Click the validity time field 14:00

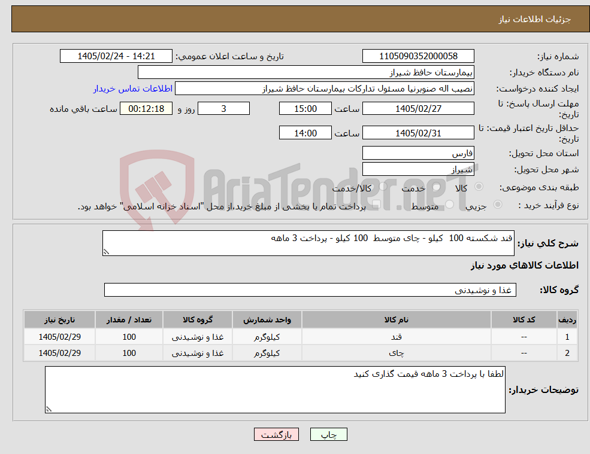point(305,133)
